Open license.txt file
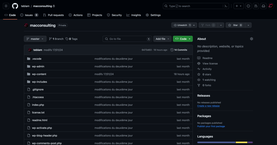This screenshot has height=145, width=277. (38, 112)
